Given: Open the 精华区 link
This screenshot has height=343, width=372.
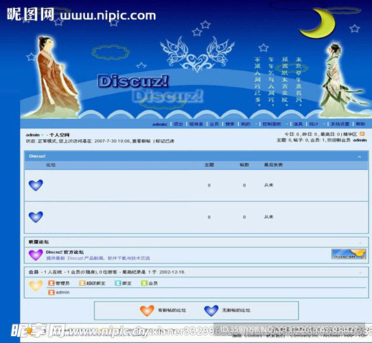Looking at the screenshot, I should [x=350, y=134].
